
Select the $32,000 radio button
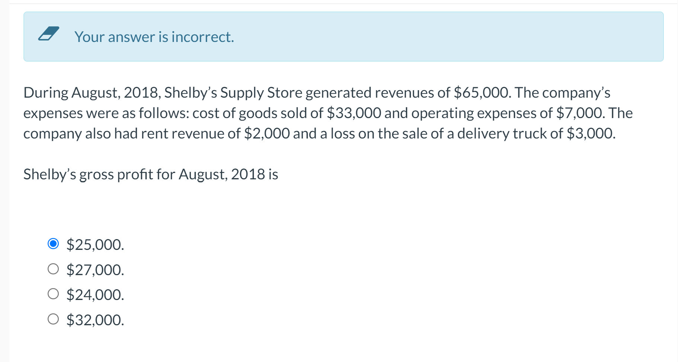[x=53, y=319]
